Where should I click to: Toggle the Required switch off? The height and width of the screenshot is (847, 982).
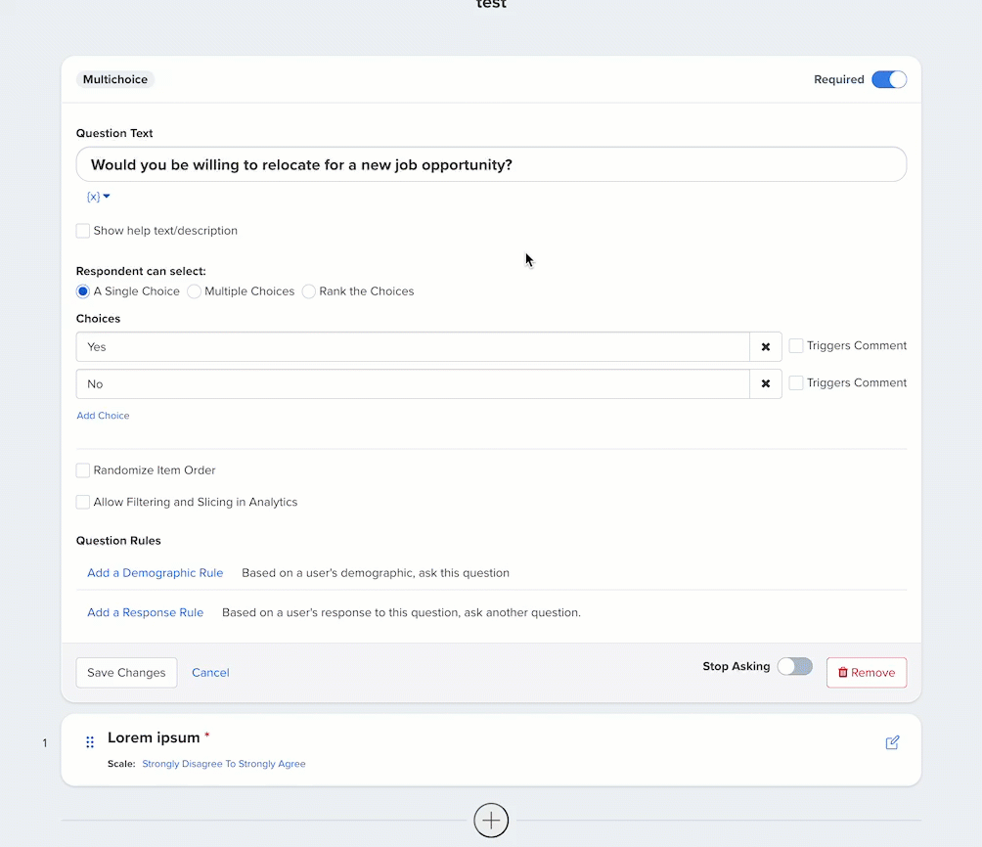tap(889, 80)
